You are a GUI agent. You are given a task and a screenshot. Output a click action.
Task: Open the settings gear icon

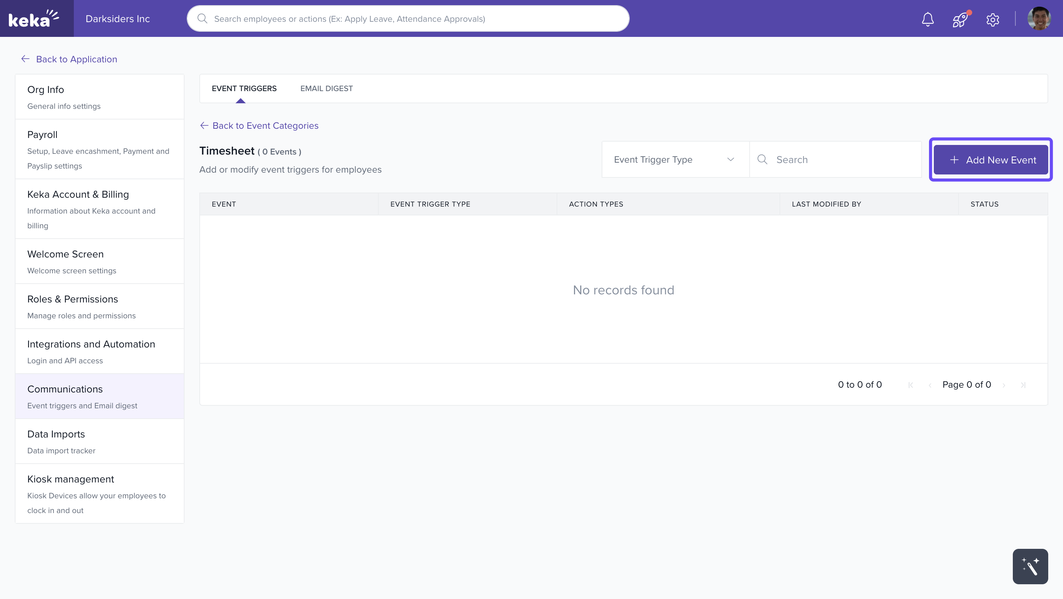pyautogui.click(x=993, y=19)
